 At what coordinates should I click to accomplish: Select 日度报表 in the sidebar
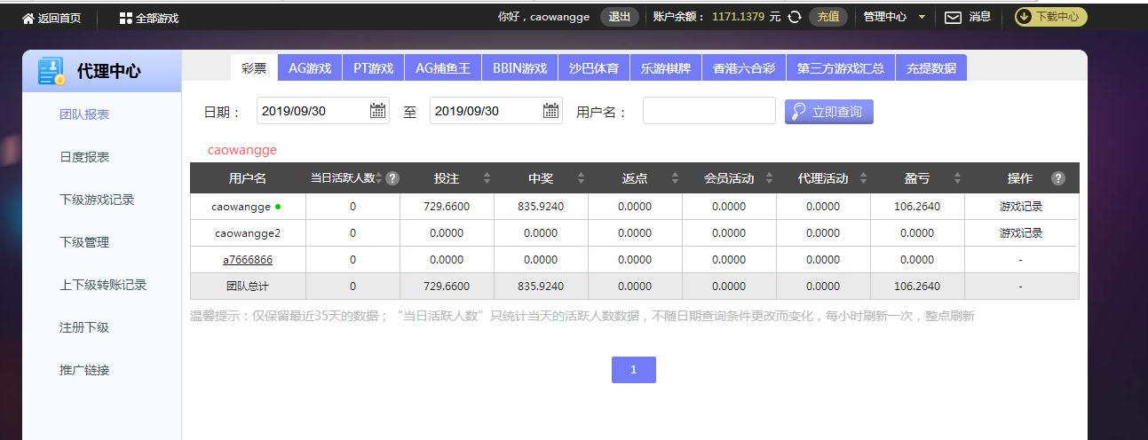[84, 157]
